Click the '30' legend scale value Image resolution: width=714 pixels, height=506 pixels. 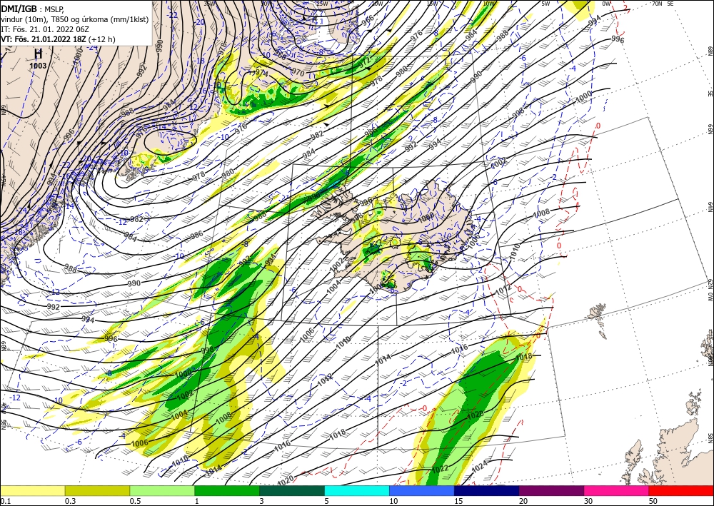(x=588, y=501)
